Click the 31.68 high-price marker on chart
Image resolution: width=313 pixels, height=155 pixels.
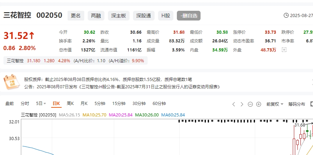[300, 125]
